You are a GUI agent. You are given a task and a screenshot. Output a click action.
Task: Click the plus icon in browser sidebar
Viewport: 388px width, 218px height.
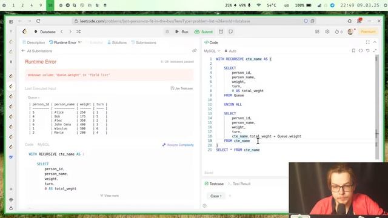[x=11, y=189]
